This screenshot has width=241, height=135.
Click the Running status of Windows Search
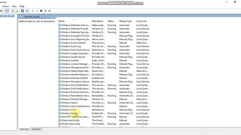click(x=112, y=102)
